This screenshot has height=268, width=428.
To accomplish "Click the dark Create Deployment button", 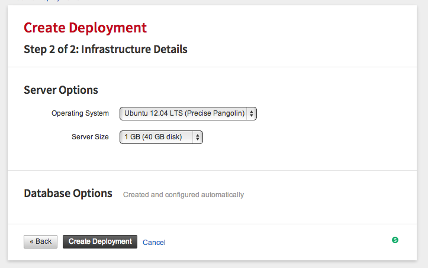I will tap(100, 241).
